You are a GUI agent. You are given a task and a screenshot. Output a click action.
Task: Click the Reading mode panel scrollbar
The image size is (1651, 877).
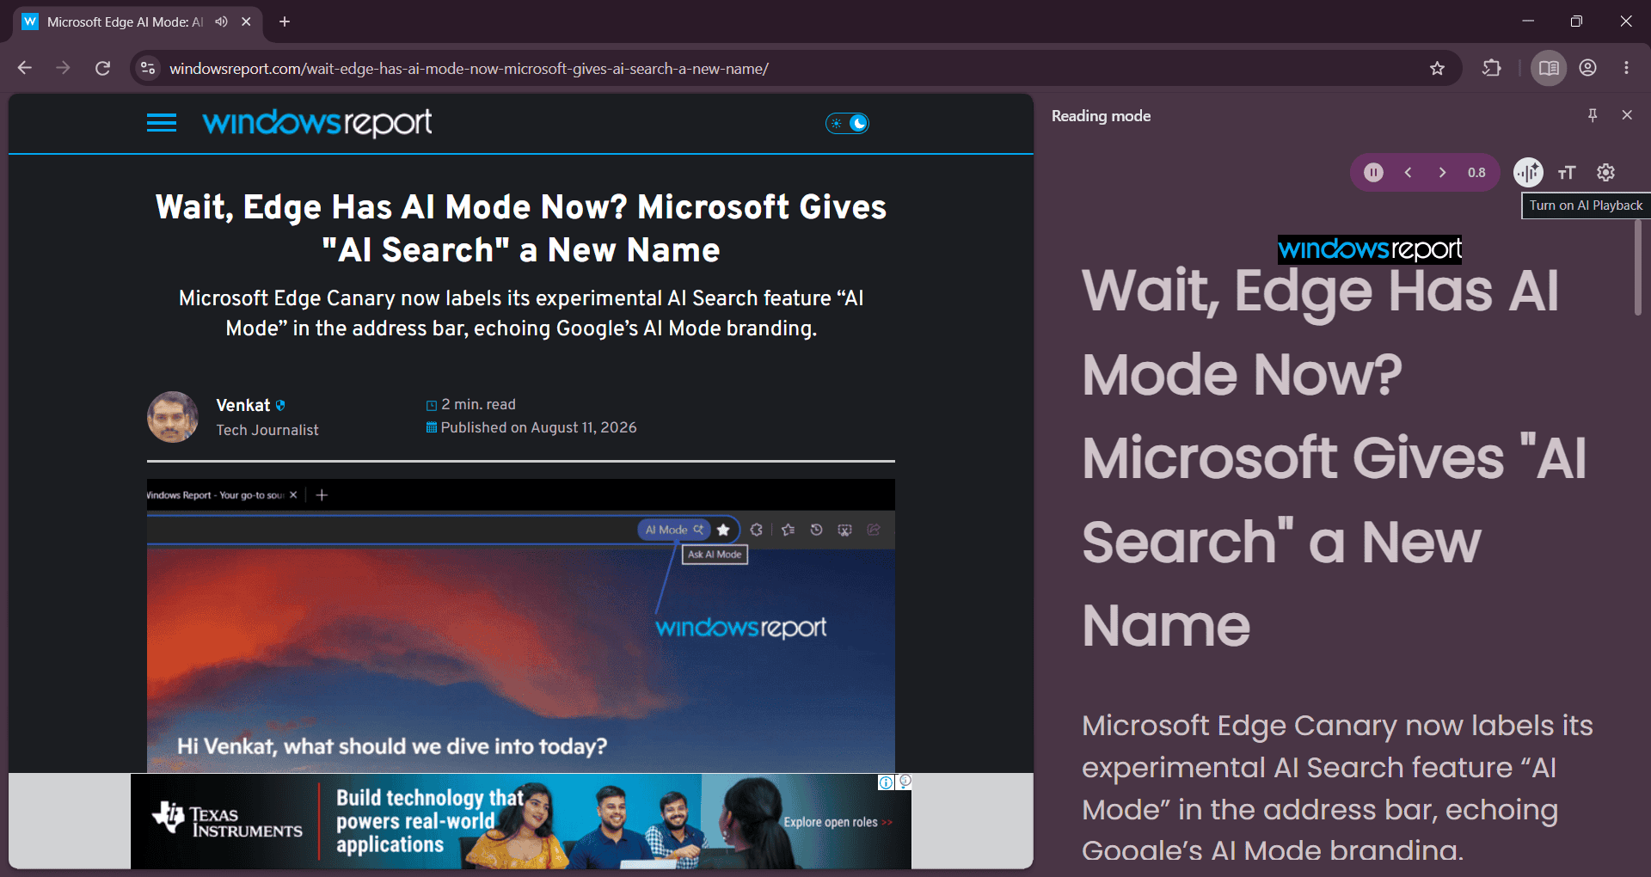1638,267
